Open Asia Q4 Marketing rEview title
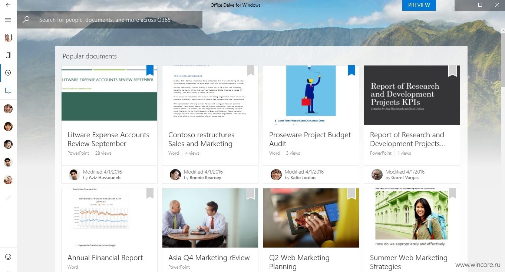Screen dimensions: 505x272 point(209,258)
